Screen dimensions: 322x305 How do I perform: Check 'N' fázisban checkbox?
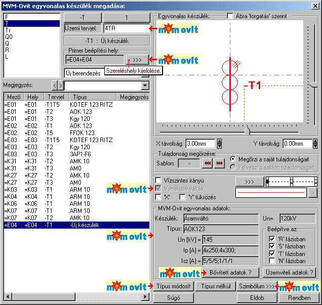(x=272, y=261)
